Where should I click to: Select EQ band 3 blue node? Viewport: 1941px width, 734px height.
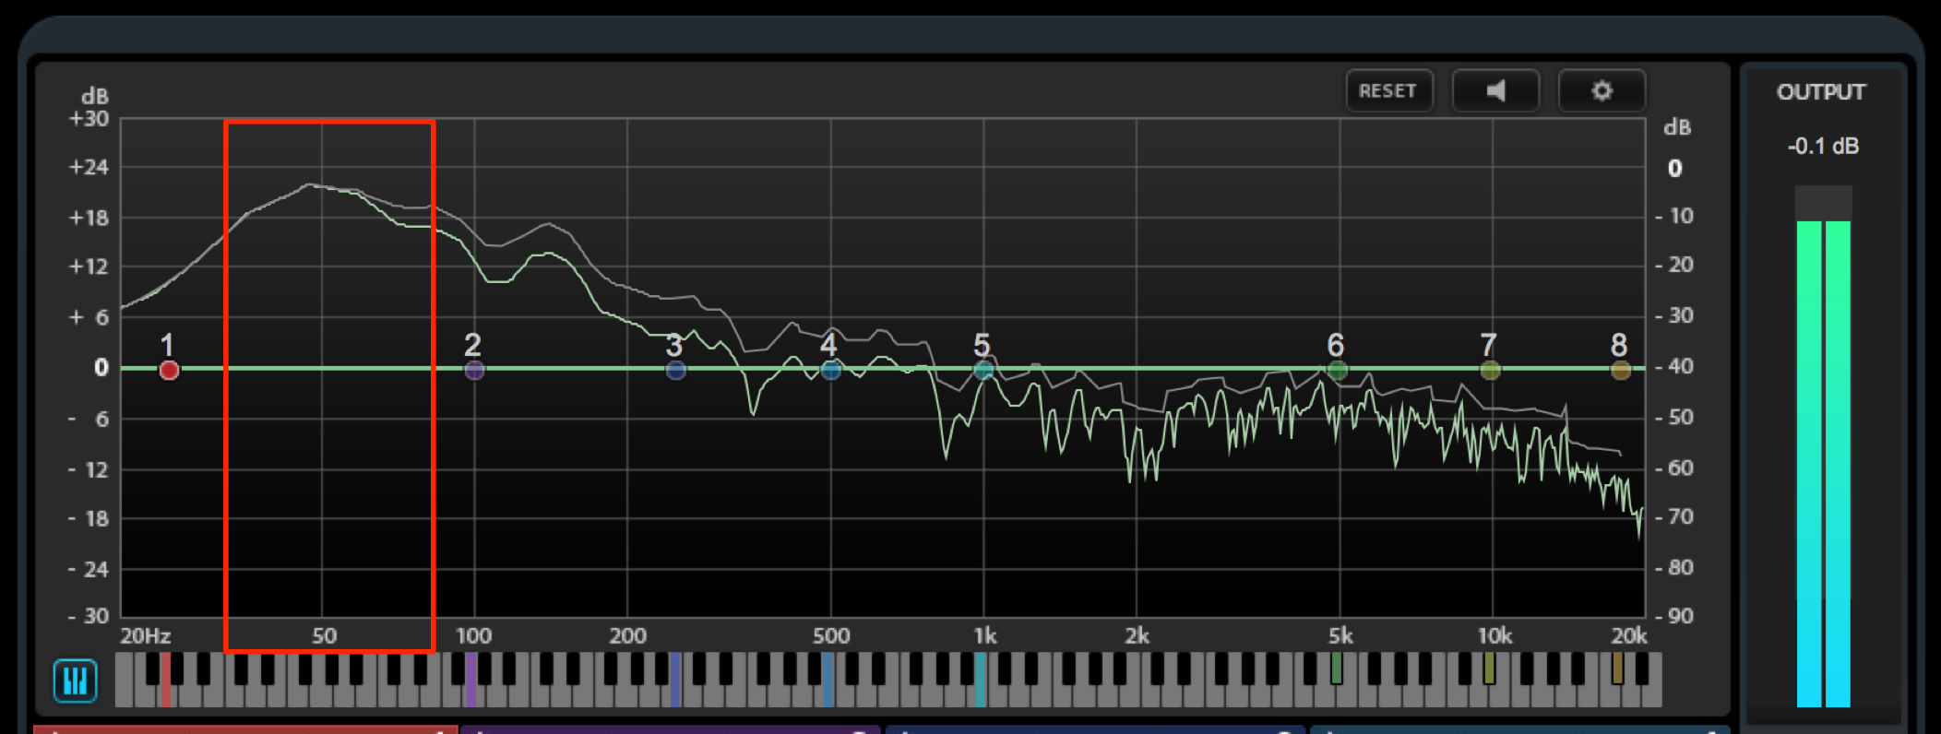pyautogui.click(x=676, y=371)
